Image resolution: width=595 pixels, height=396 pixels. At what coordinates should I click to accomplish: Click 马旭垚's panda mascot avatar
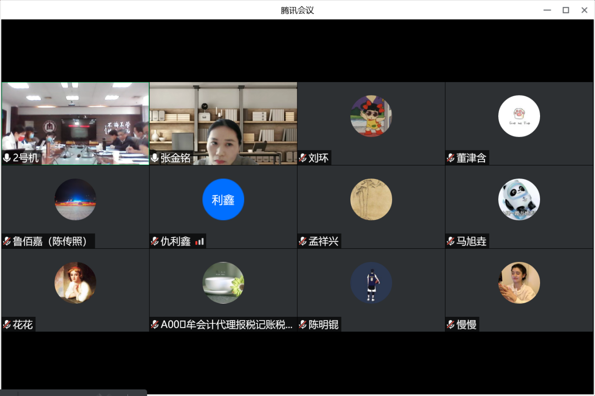(x=519, y=199)
